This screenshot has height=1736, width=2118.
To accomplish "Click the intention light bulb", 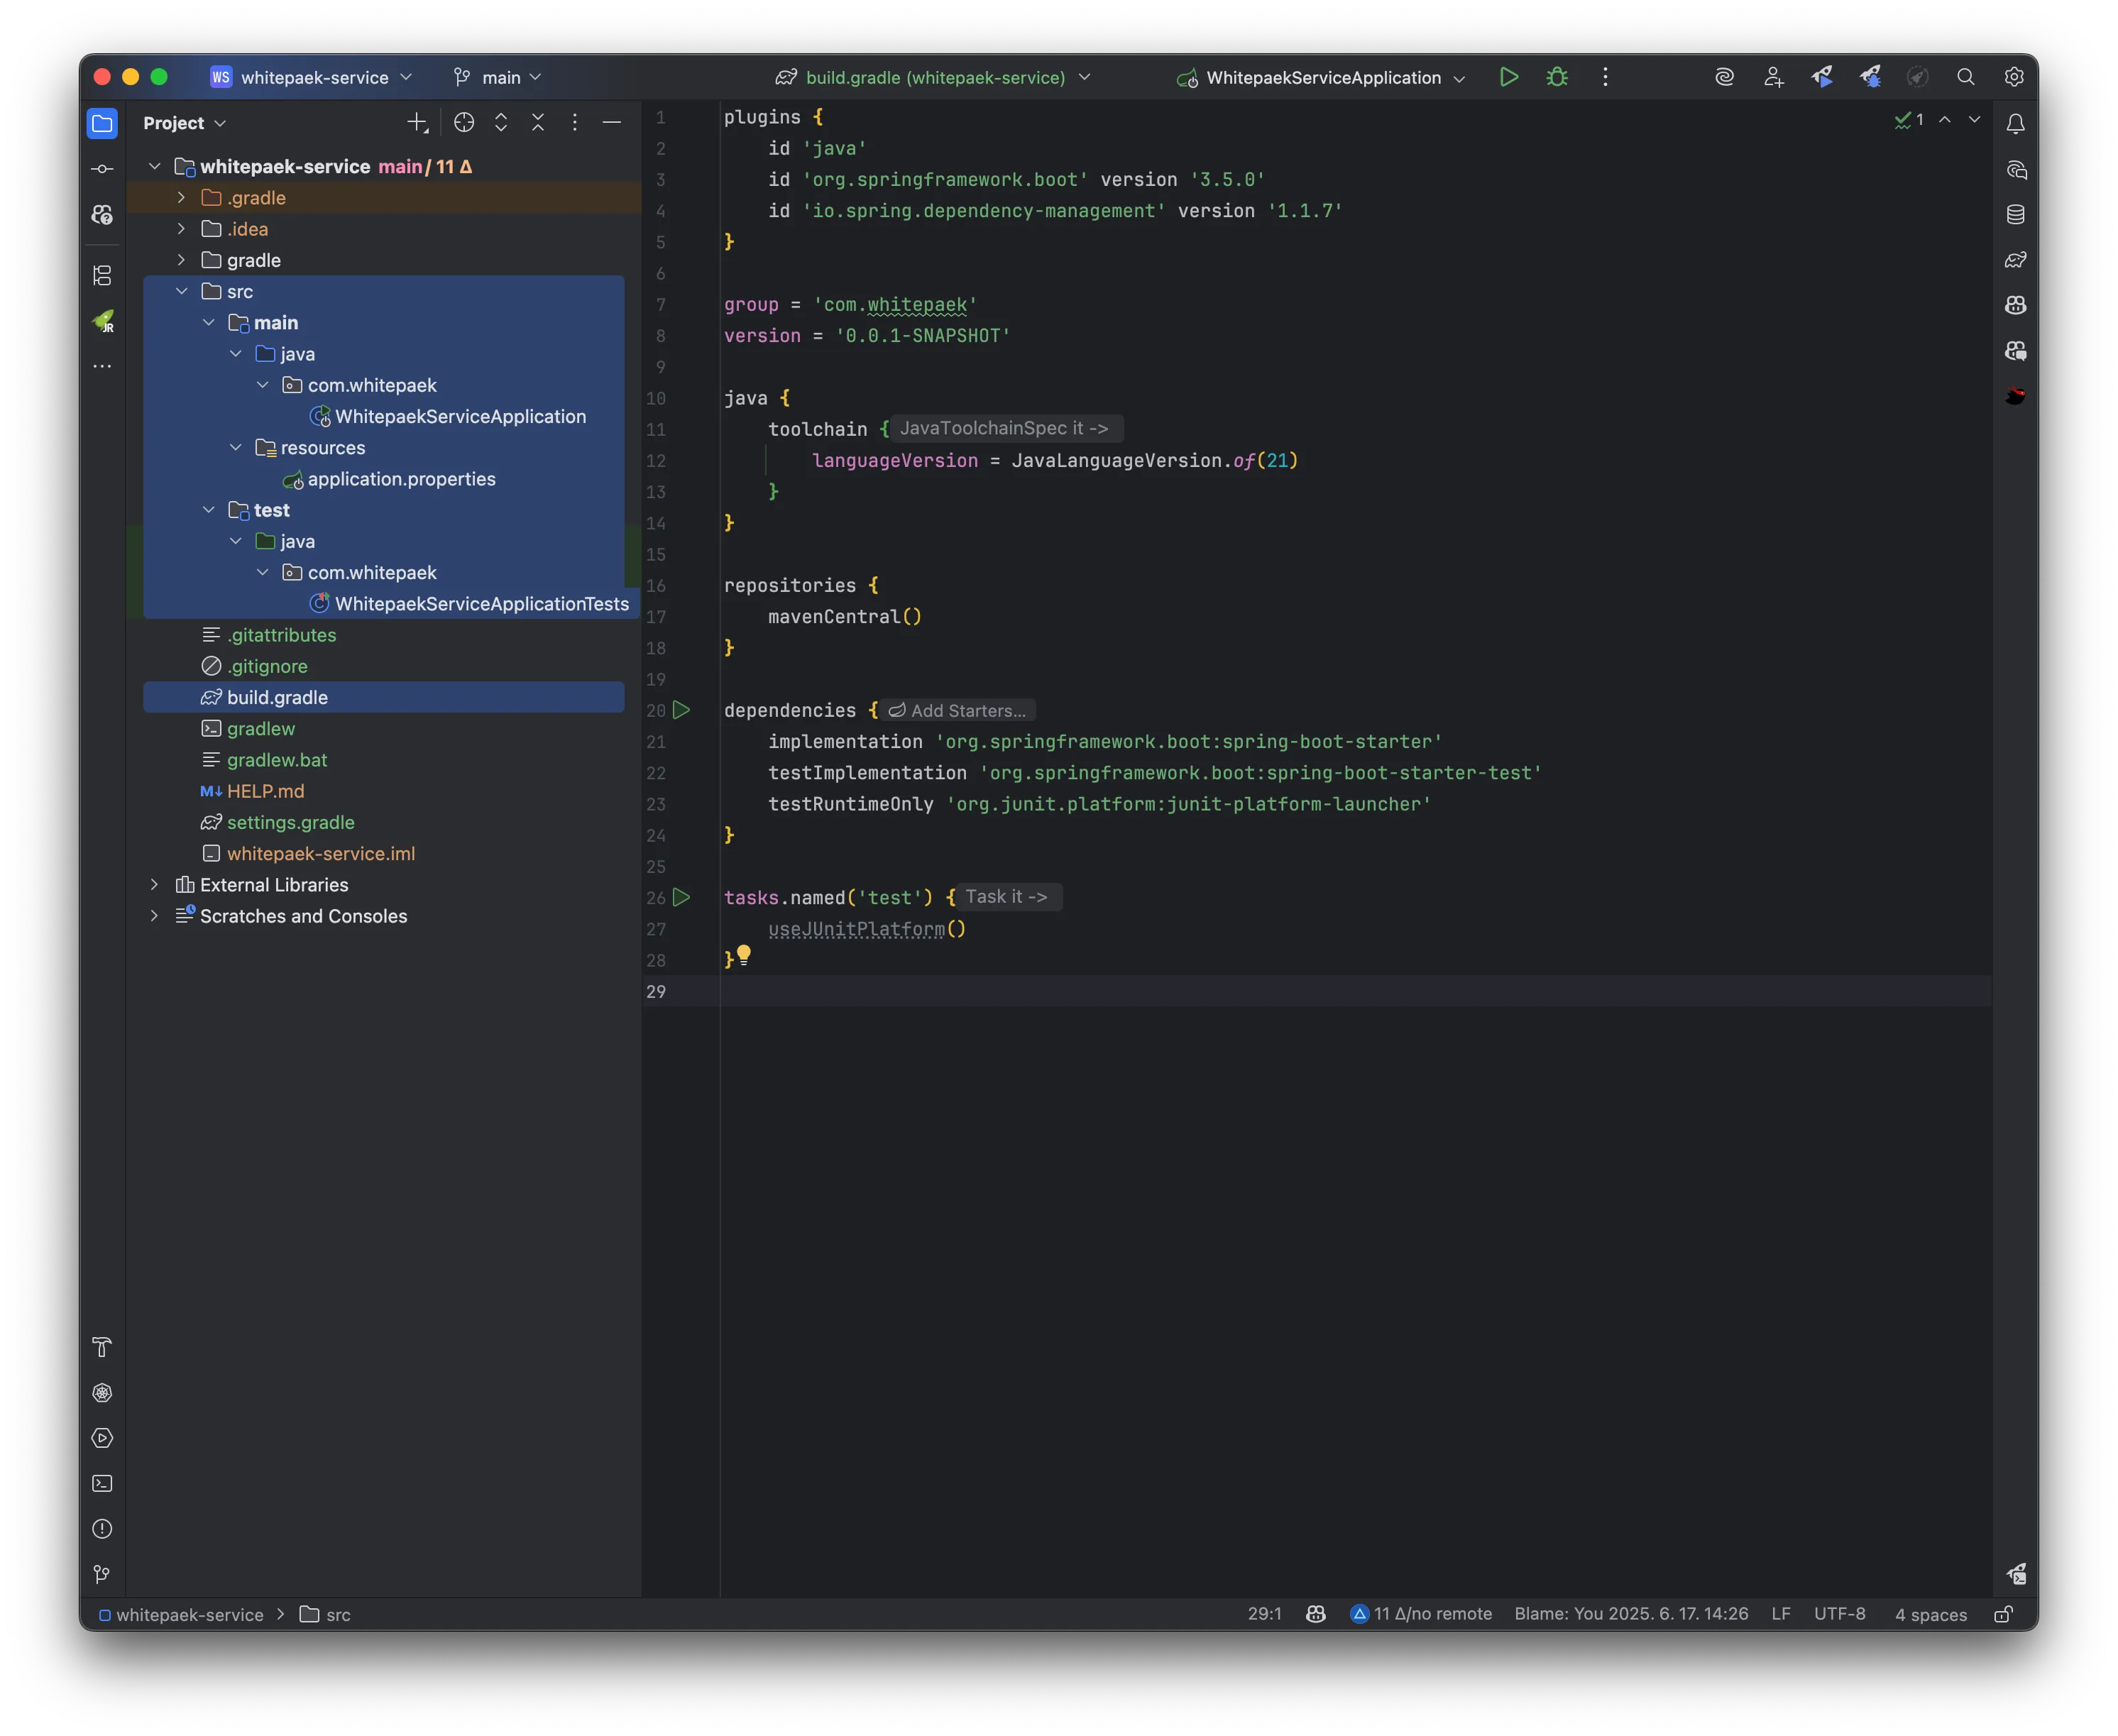I will coord(744,955).
